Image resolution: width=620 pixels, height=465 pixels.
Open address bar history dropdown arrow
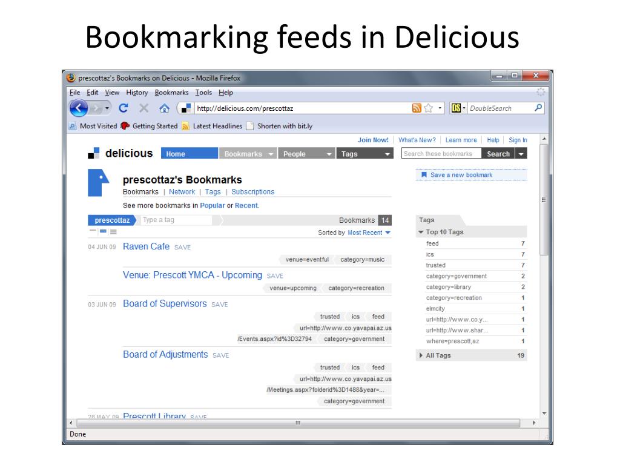440,108
